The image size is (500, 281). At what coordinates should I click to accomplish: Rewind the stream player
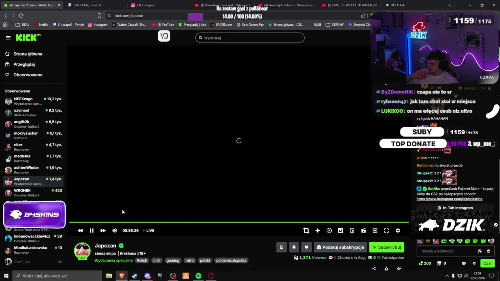coord(80,231)
